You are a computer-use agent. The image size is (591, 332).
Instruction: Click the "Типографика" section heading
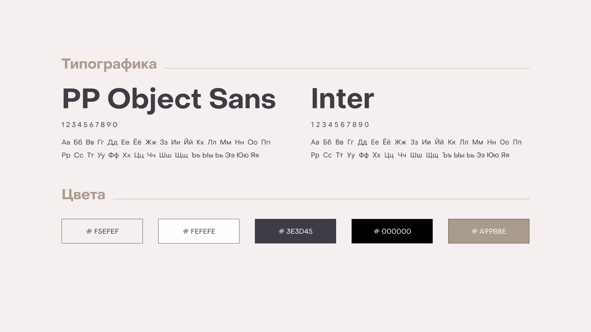(x=109, y=64)
